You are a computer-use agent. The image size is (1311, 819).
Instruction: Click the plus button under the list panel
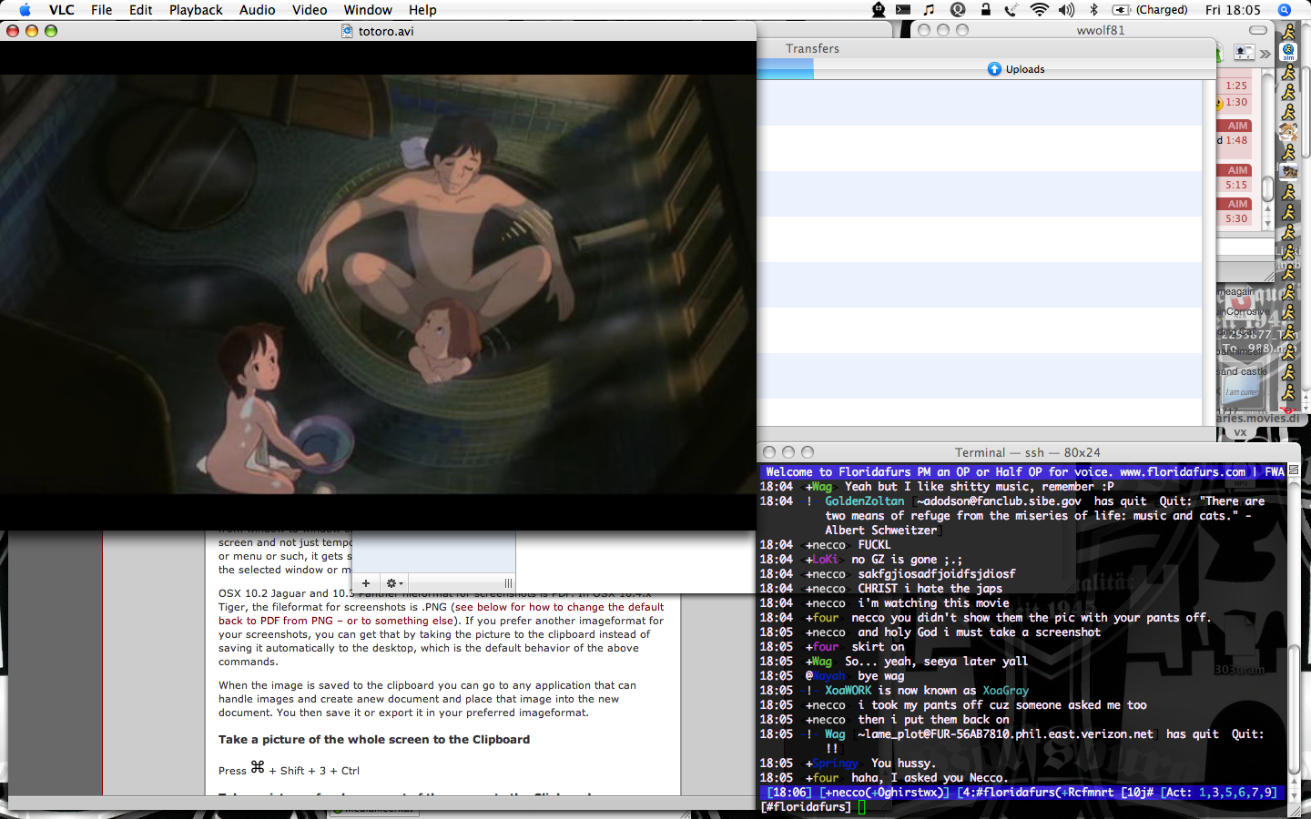click(x=366, y=583)
